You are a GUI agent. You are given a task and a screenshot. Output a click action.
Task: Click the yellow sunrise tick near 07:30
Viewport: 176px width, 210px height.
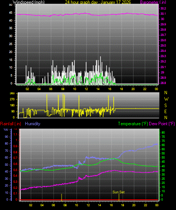[x=62, y=197]
